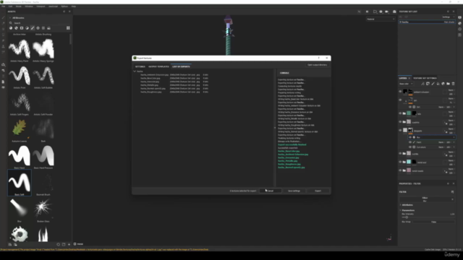Click the smart material icon in Layers toolbar
The image size is (463, 260).
coord(443,84)
